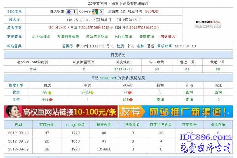Click red down arrow beside SOSO 105

point(131,100)
